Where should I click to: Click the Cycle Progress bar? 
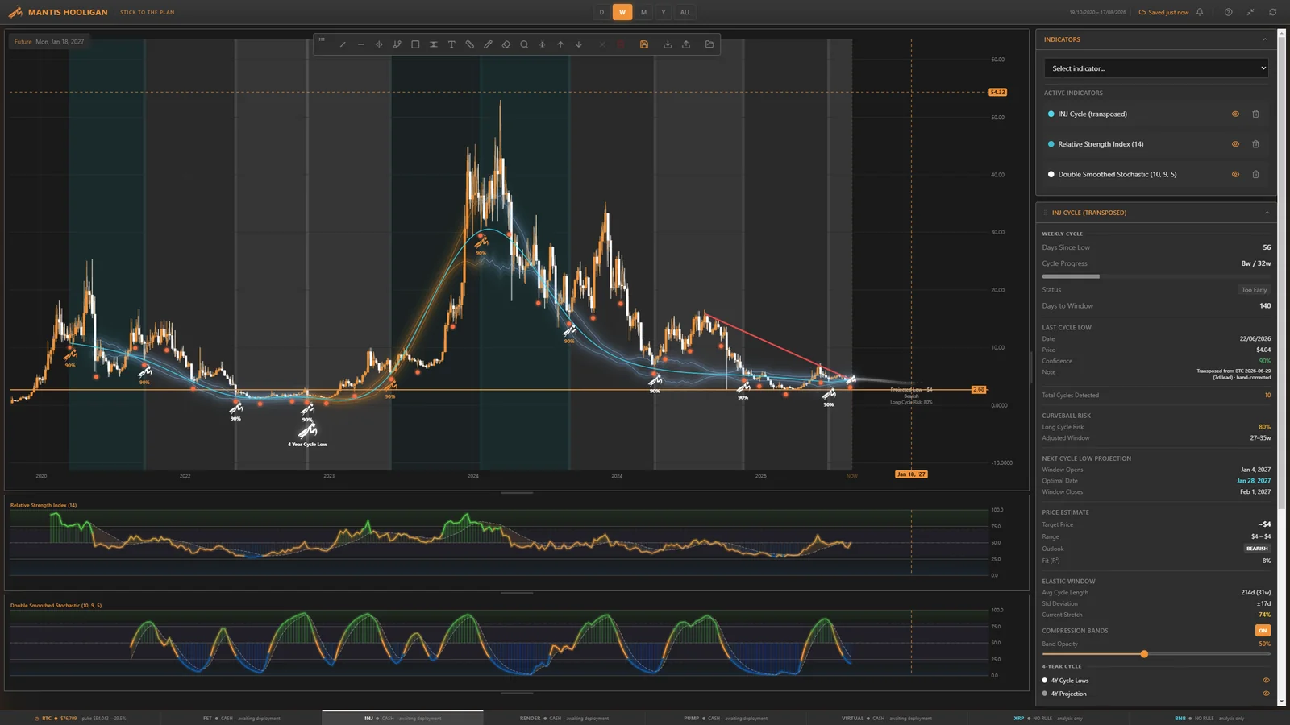[x=1156, y=276]
